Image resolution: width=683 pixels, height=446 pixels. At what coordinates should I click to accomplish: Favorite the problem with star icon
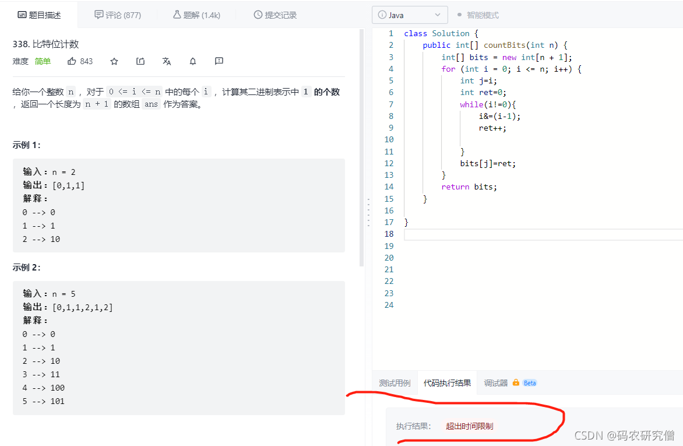(114, 61)
